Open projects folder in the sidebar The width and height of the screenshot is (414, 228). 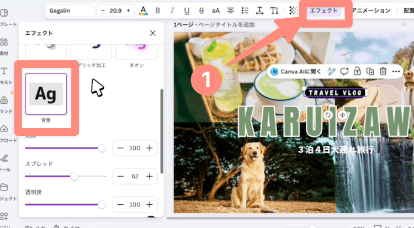tap(4, 192)
